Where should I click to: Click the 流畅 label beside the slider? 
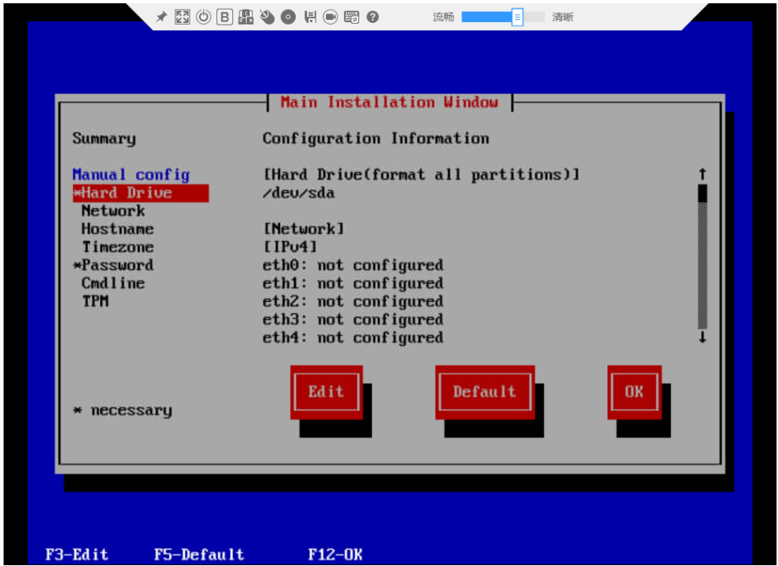[x=443, y=17]
